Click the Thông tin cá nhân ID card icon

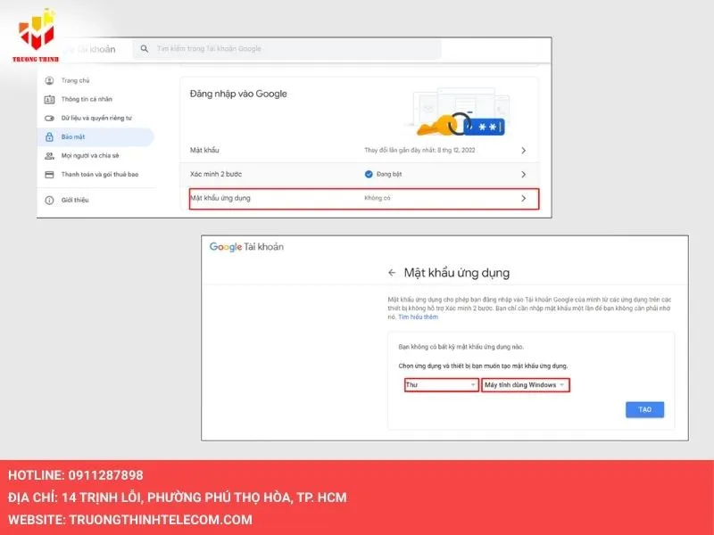pos(49,99)
